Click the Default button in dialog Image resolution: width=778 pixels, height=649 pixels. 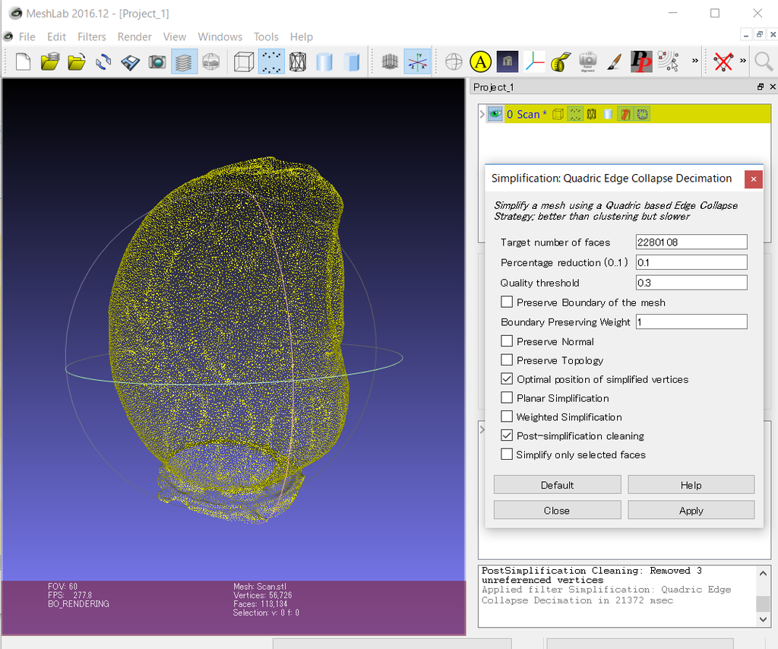click(557, 485)
